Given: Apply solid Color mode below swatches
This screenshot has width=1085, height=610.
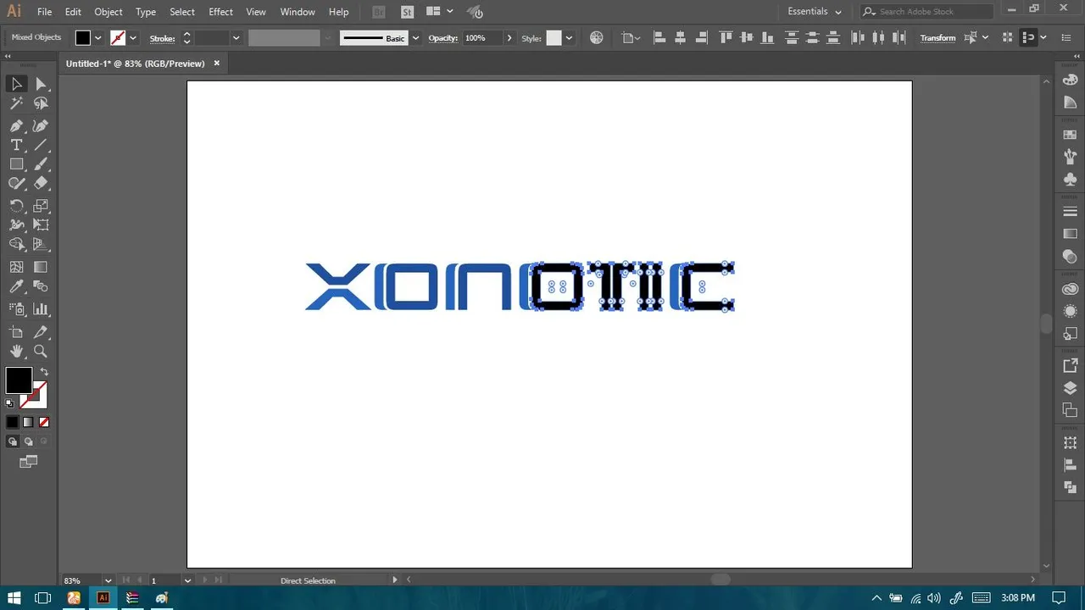Looking at the screenshot, I should [x=12, y=422].
